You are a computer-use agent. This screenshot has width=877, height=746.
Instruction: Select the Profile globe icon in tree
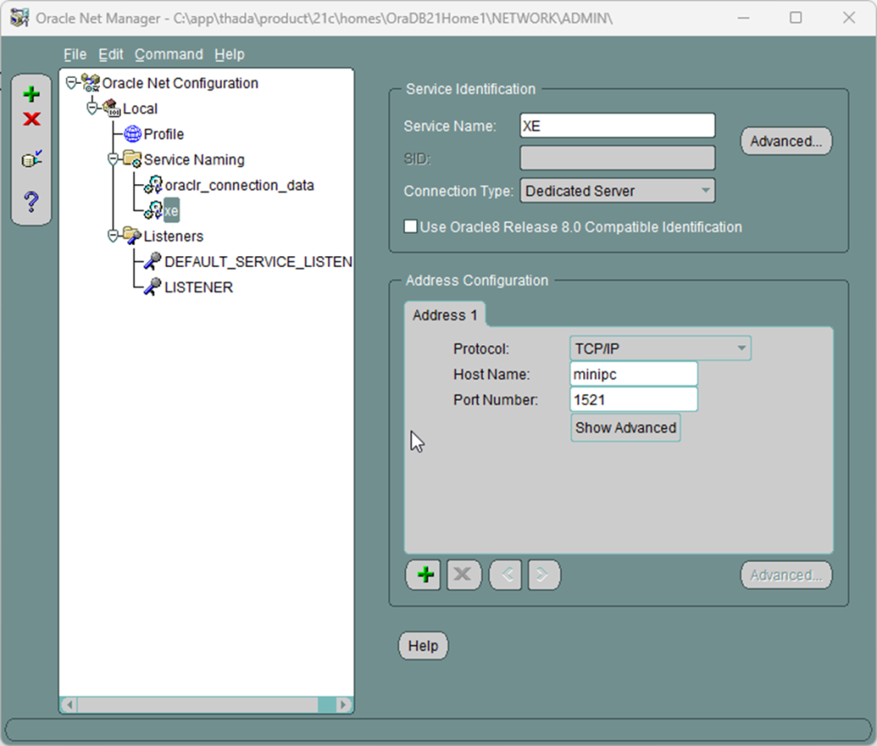point(133,134)
